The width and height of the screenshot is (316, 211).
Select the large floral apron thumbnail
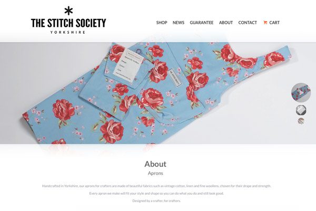pyautogui.click(x=301, y=92)
